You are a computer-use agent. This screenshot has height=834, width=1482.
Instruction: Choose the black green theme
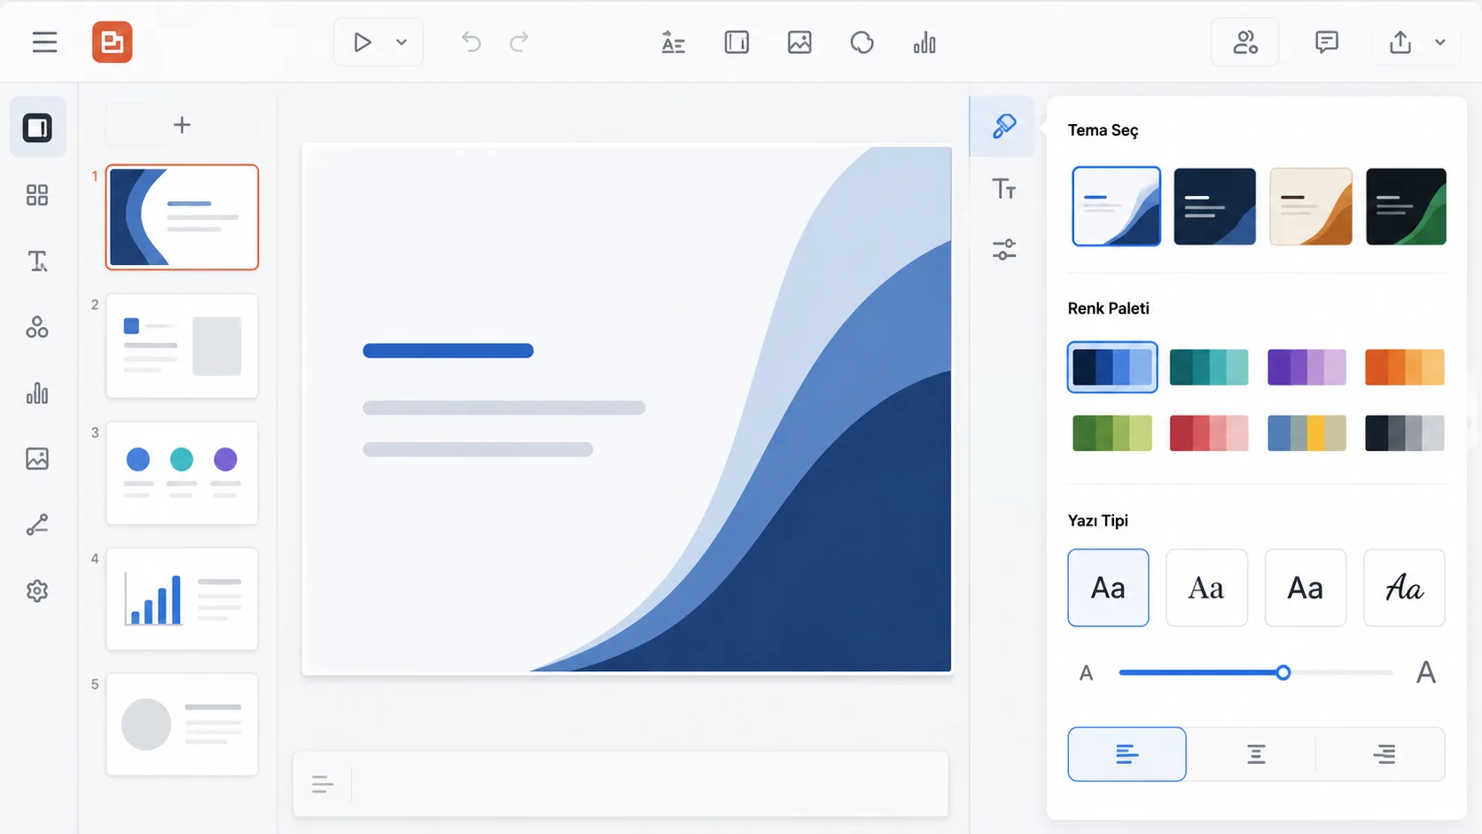click(1406, 206)
